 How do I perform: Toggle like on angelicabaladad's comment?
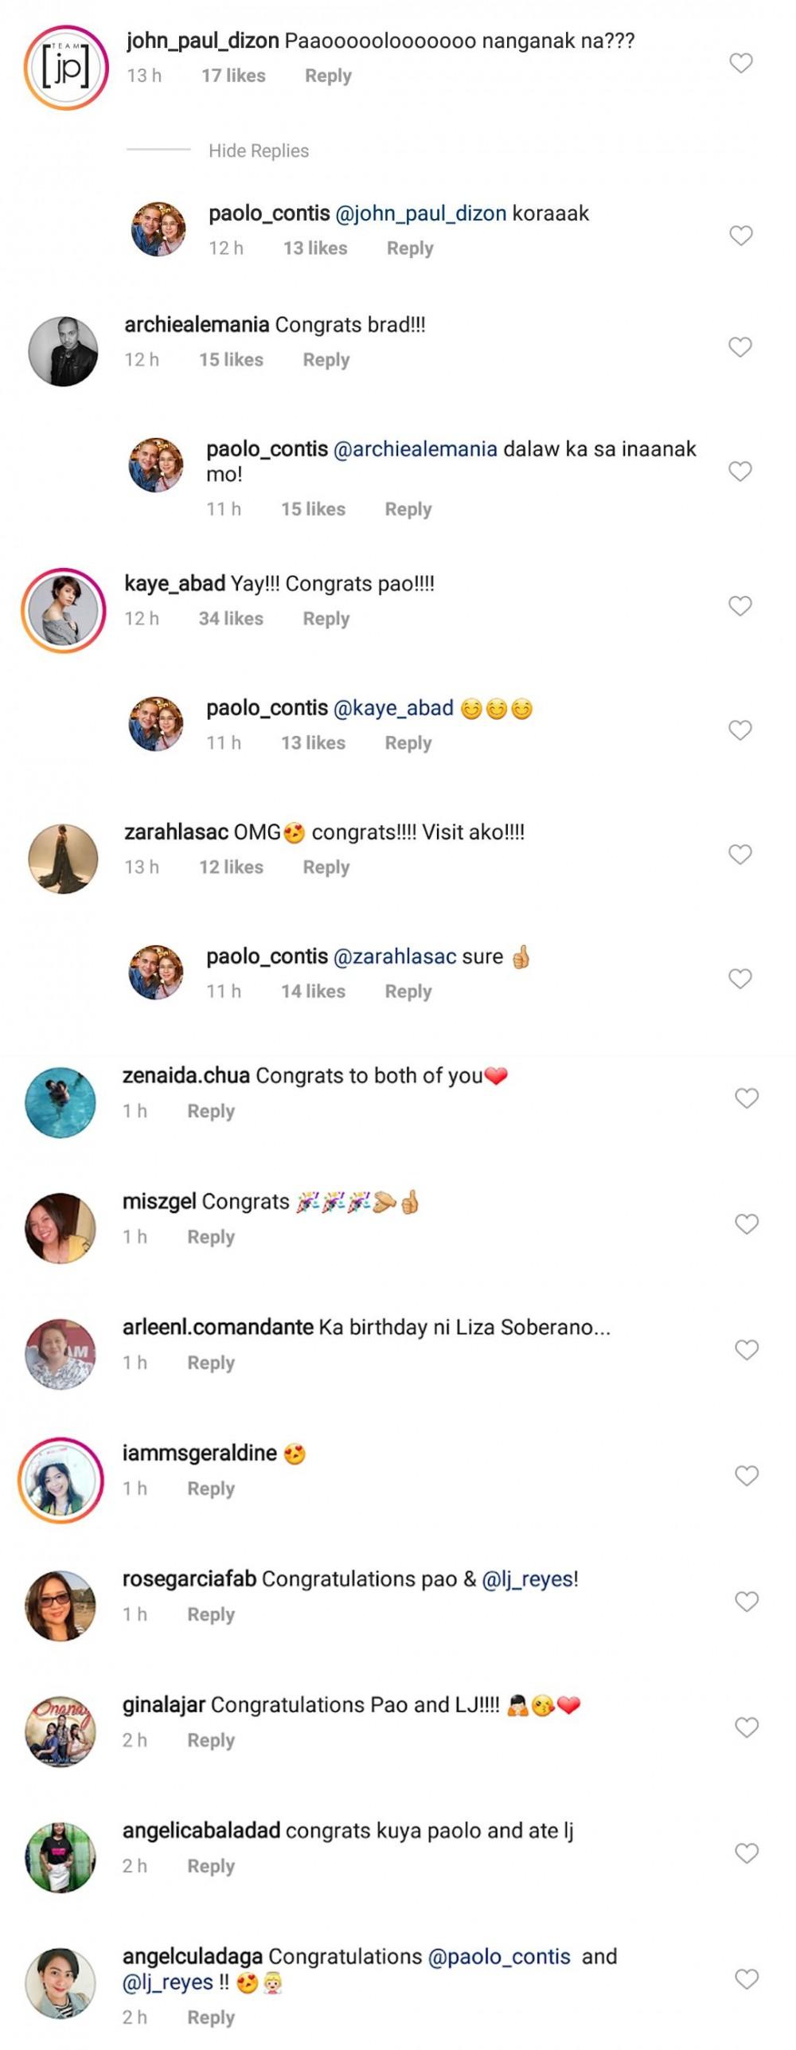coord(746,1853)
